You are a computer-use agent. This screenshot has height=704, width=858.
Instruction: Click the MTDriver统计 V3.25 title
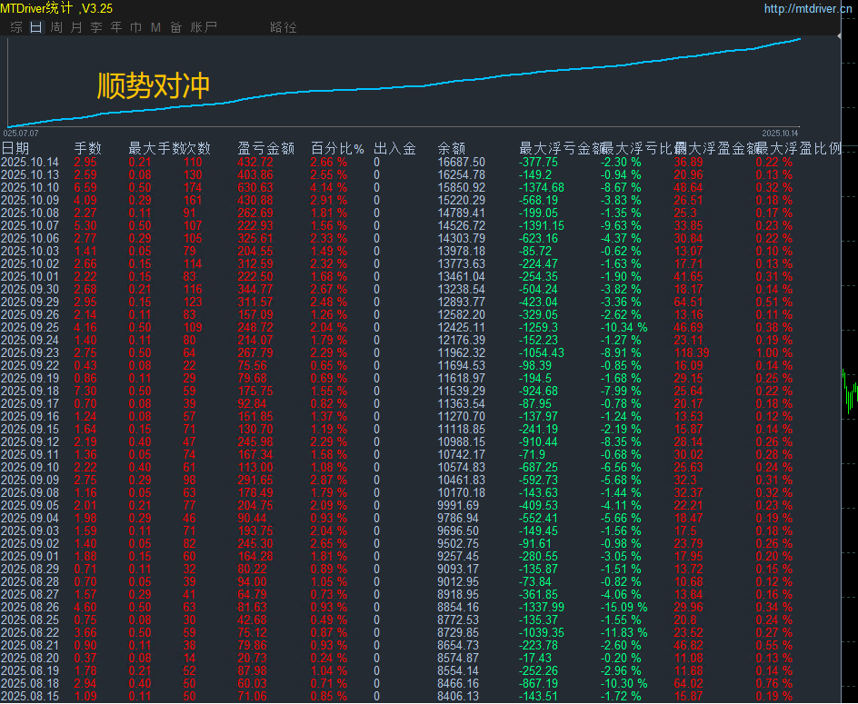[x=57, y=8]
